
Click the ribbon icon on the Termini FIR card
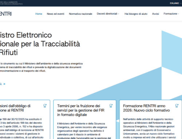[x=111, y=106]
